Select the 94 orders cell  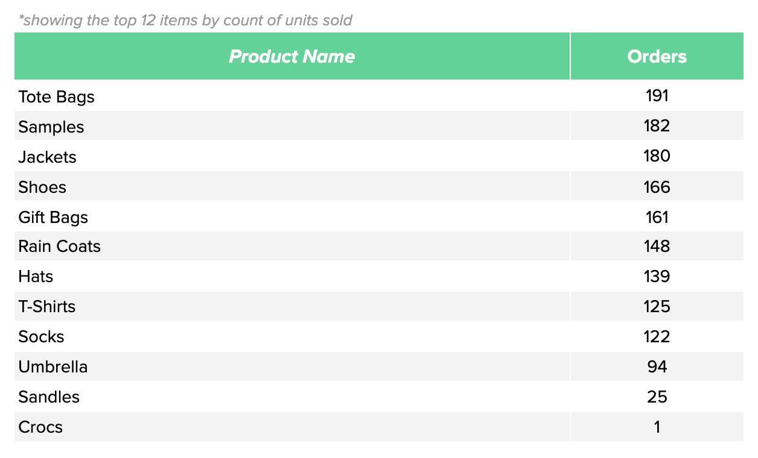(x=657, y=366)
